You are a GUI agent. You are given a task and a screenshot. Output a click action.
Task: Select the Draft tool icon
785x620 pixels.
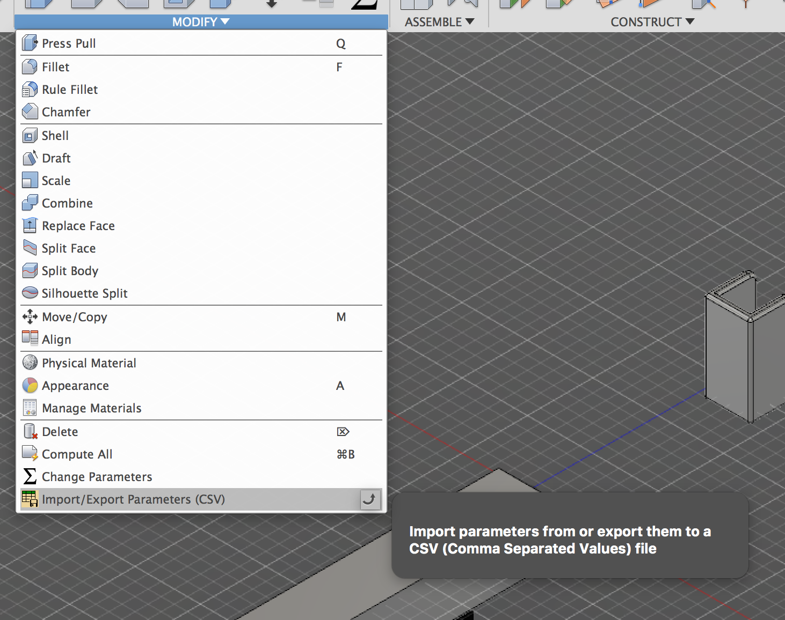(x=30, y=158)
